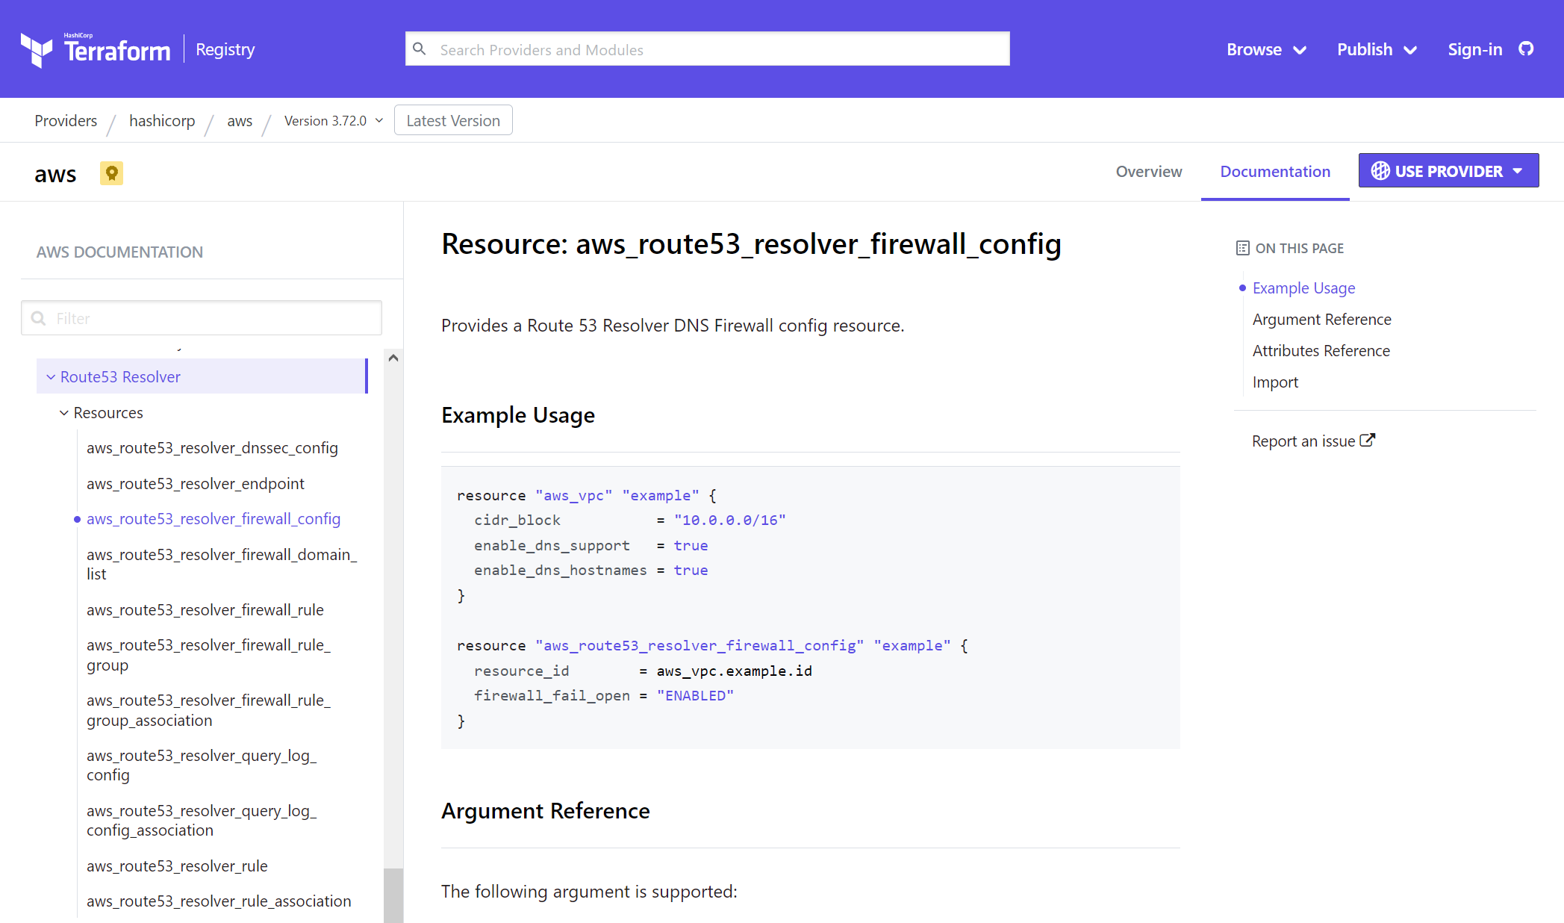1564x923 pixels.
Task: Open aws_route53_resolver_rule_association doc
Action: click(219, 901)
